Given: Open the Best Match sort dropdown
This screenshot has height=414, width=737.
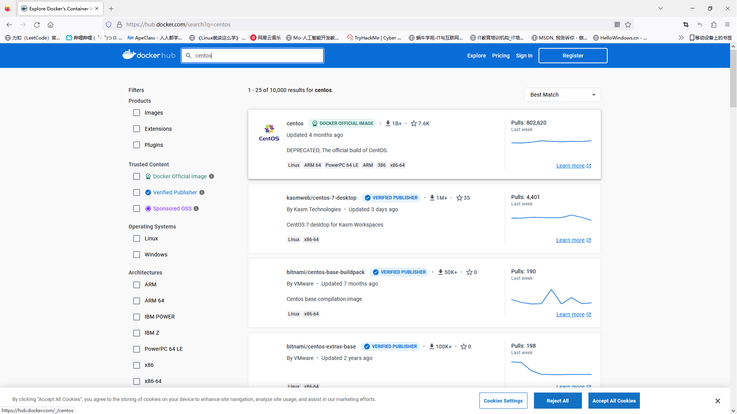Looking at the screenshot, I should click(x=562, y=95).
